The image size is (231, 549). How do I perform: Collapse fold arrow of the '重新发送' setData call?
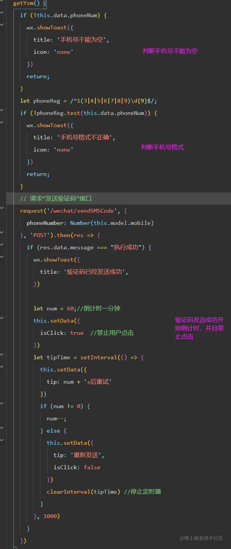pyautogui.click(x=2, y=440)
